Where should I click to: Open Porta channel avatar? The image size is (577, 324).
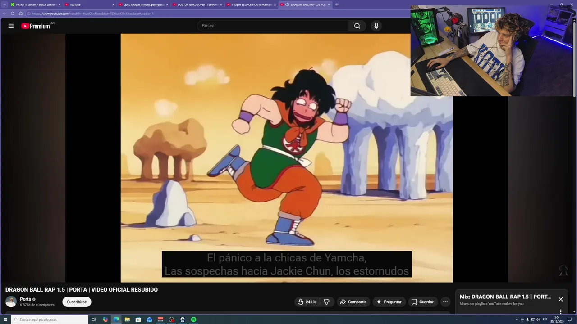pyautogui.click(x=11, y=302)
